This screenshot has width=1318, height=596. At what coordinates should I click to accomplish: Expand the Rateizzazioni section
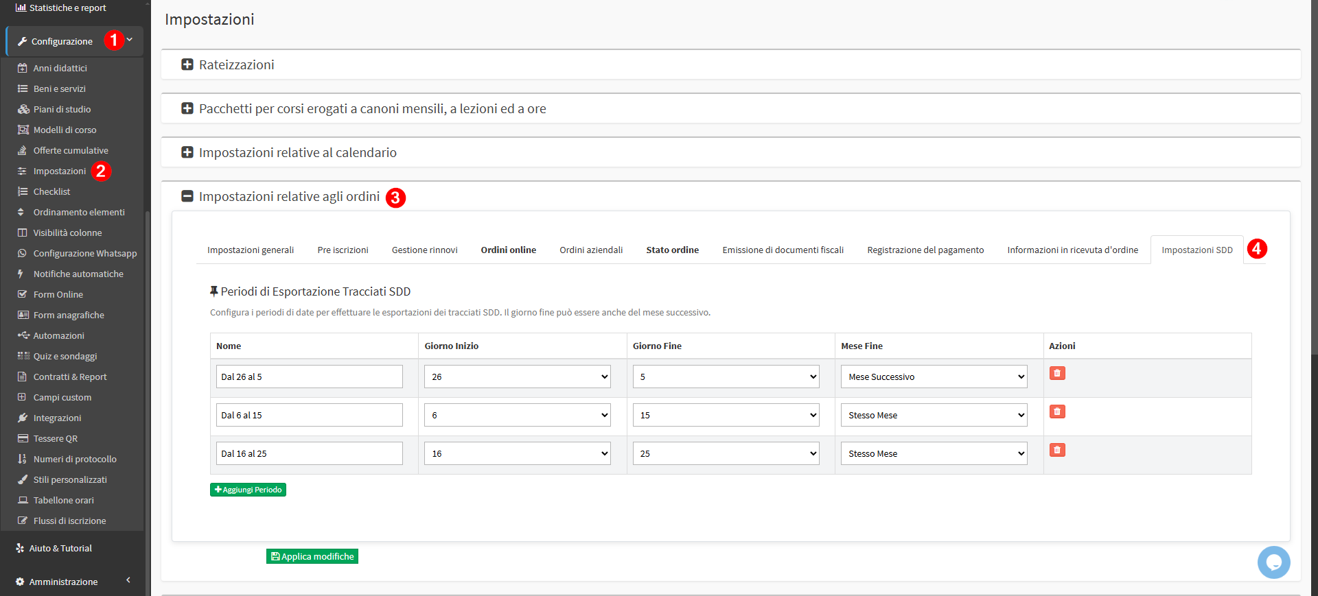[187, 64]
